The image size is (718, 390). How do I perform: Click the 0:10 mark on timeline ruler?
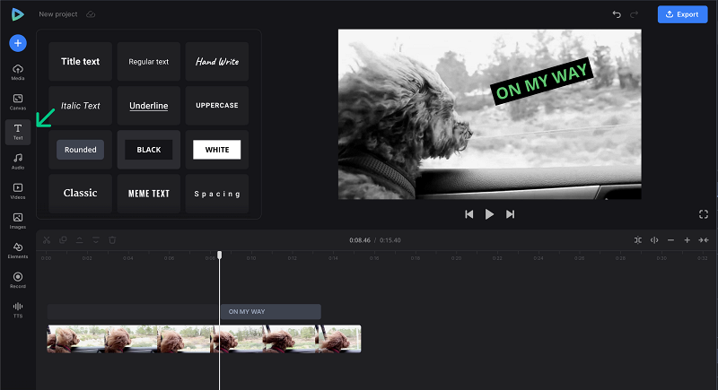[251, 258]
